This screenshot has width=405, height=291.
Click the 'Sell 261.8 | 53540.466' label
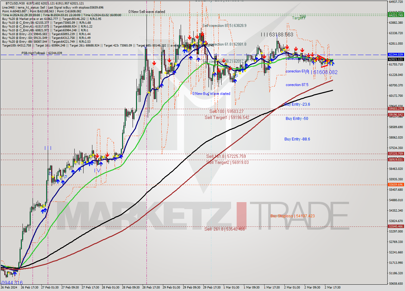pyautogui.click(x=225, y=229)
